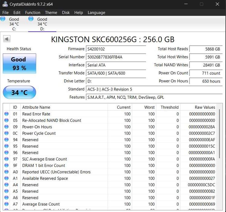Image resolution: width=226 pixels, height=212 pixels.
Task: Click the status orb in row ID 94
Action: [6, 140]
